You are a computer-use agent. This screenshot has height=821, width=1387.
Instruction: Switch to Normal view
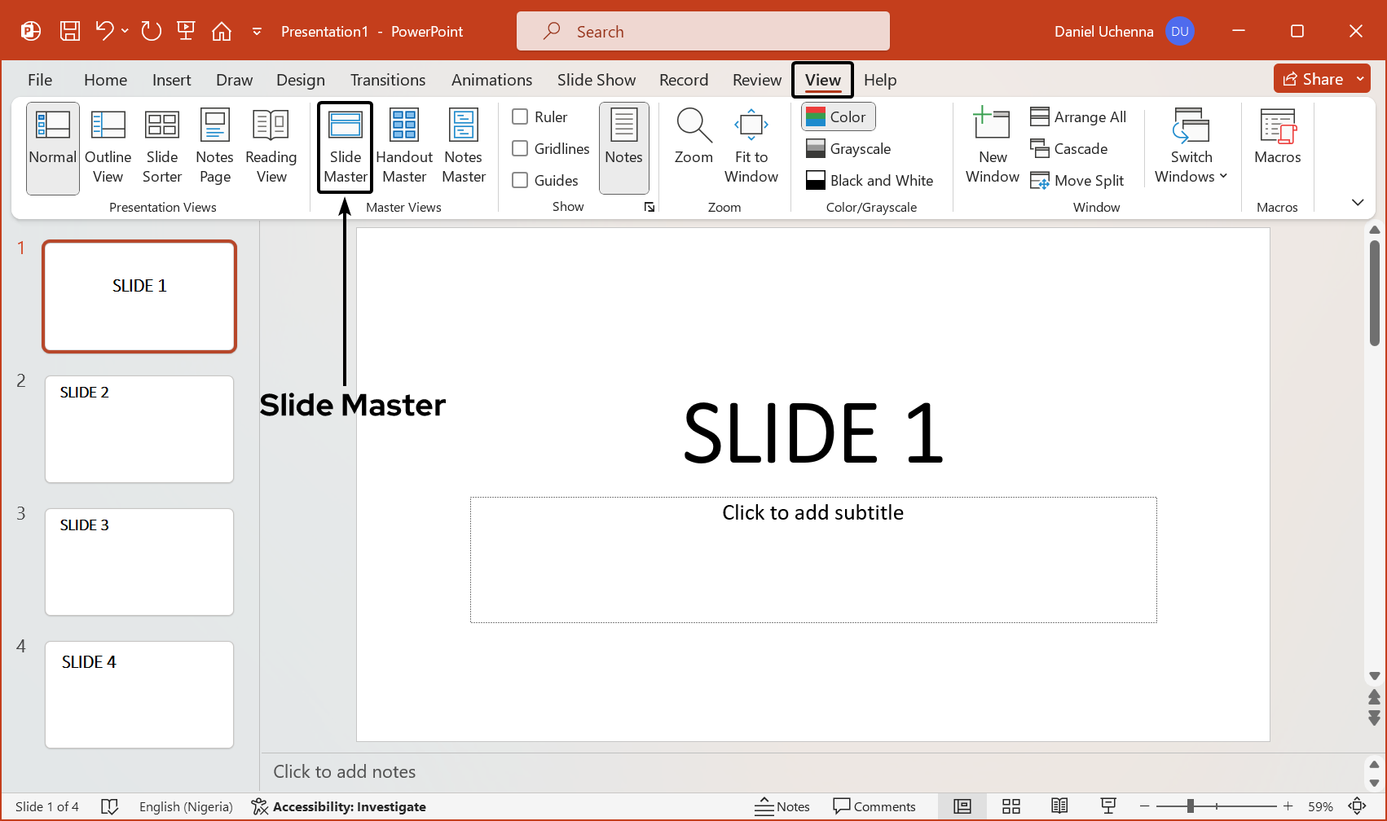52,147
